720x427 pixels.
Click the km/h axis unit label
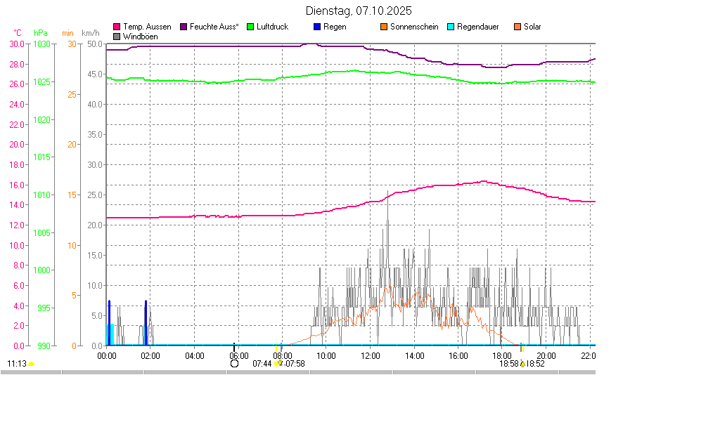(x=90, y=33)
